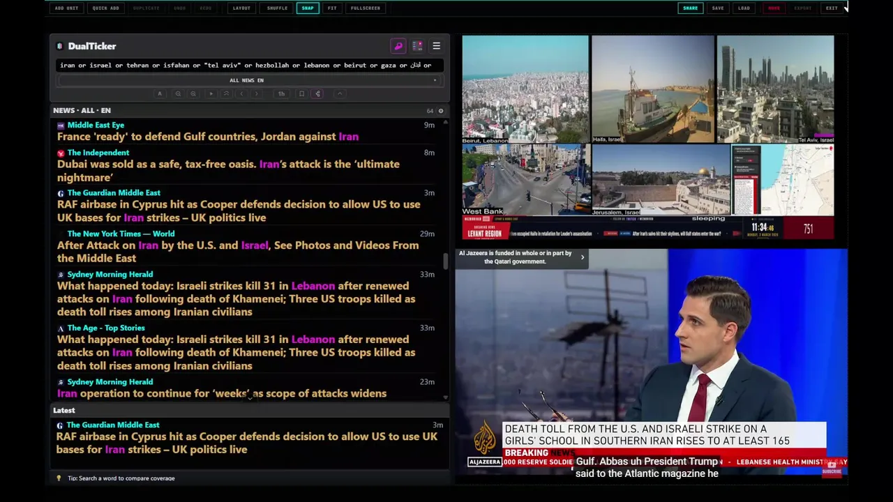Click 'The Guardian Middle East' in news list
Screen dimensions: 893x502
[x=114, y=193]
